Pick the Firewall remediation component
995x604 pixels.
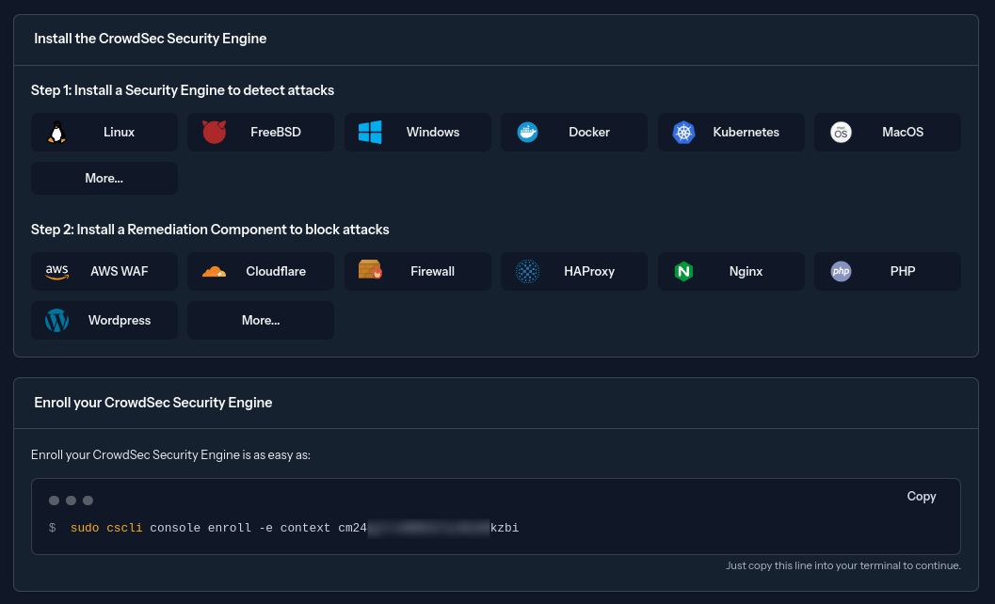418,272
